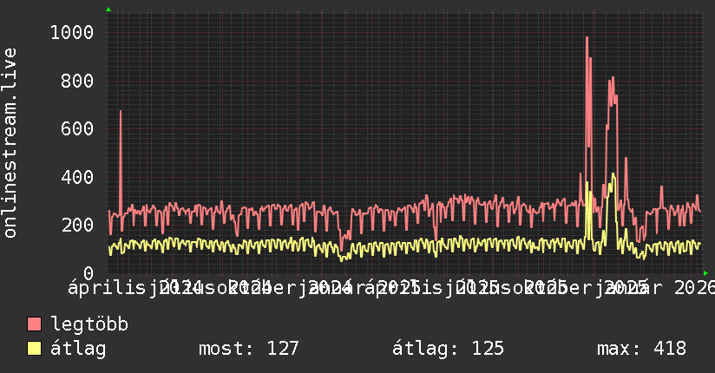Click the most: 127 statistic
The width and height of the screenshot is (715, 373).
click(x=248, y=349)
